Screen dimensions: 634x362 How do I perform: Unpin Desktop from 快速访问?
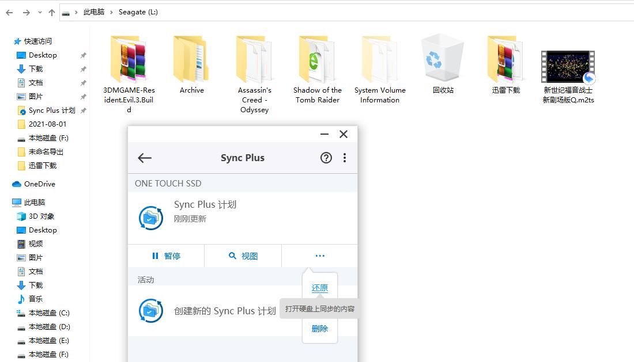coord(83,55)
